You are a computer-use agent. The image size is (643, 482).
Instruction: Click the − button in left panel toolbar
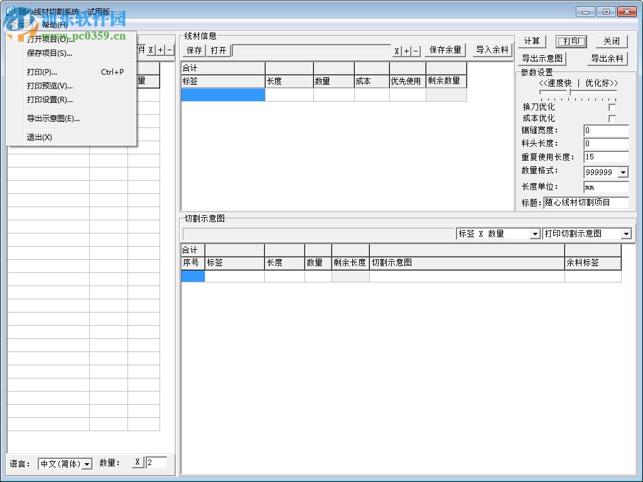pyautogui.click(x=170, y=50)
